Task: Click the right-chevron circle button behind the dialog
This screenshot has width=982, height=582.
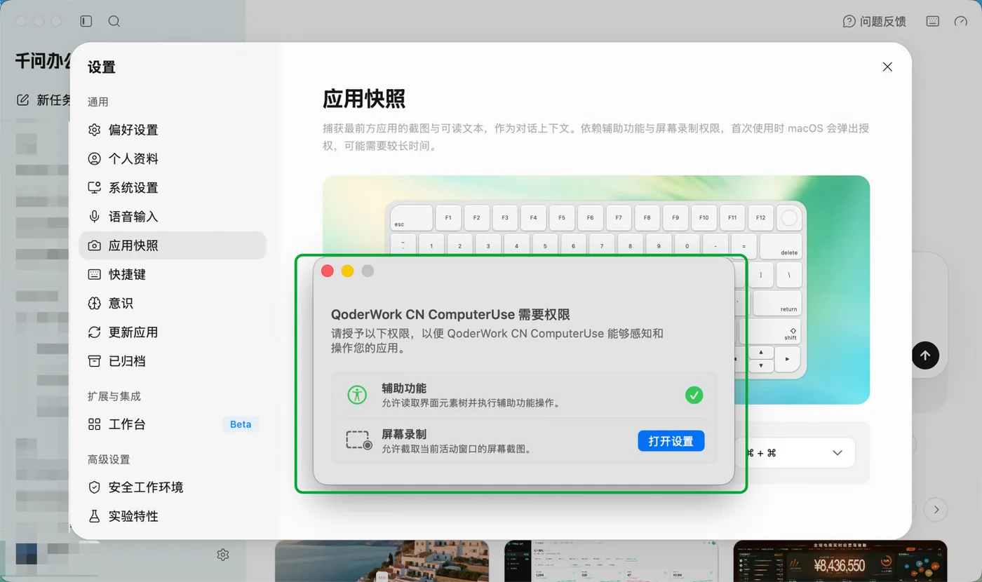Action: point(936,510)
